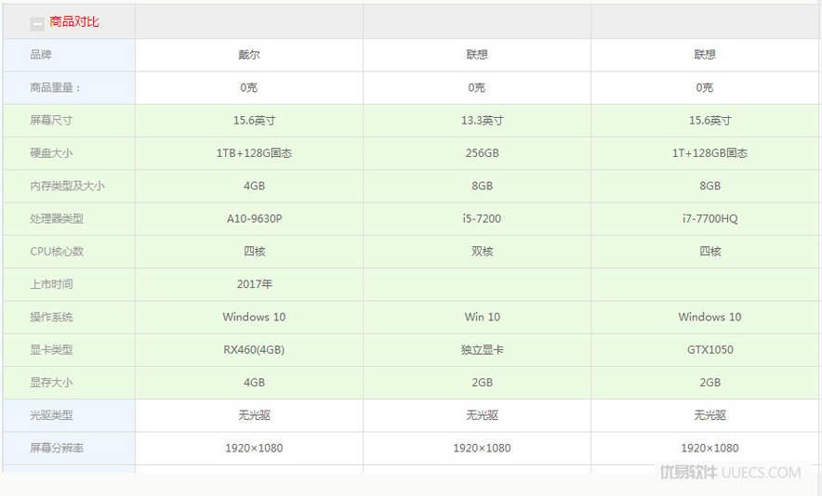The width and height of the screenshot is (822, 496).
Task: Select the 硬盘大小 row label
Action: coord(51,153)
